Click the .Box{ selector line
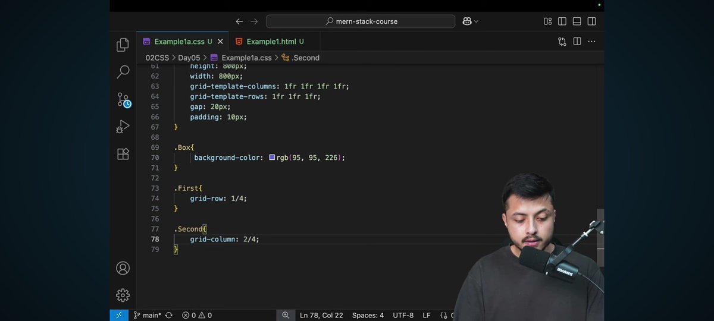 184,147
